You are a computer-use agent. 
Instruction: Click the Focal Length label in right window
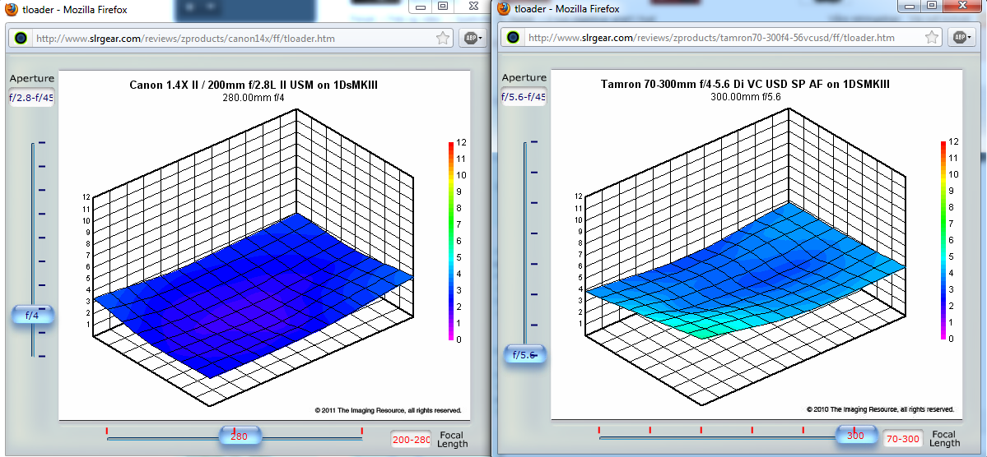(945, 439)
